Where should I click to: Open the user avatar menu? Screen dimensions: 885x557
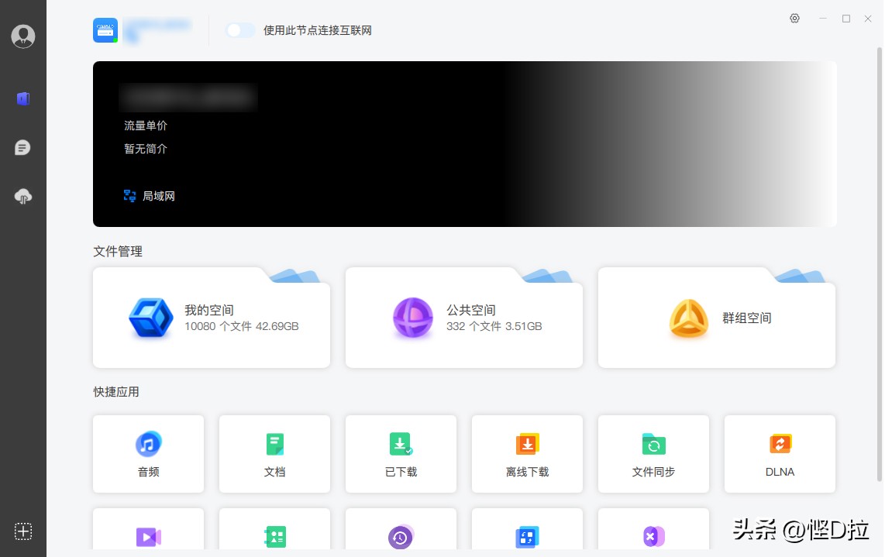click(x=23, y=36)
